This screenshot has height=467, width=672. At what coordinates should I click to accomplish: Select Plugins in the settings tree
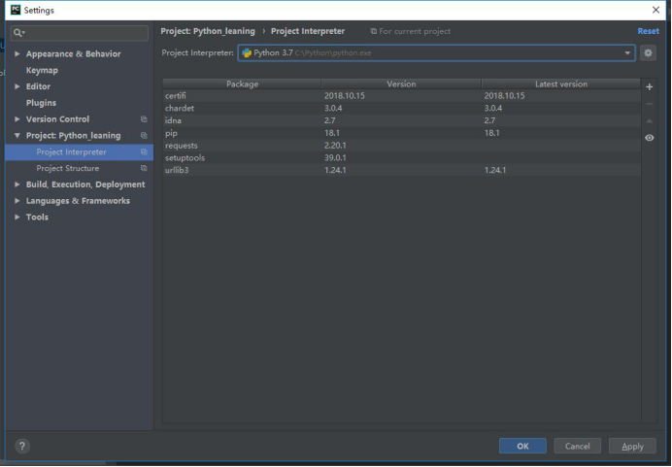(41, 103)
